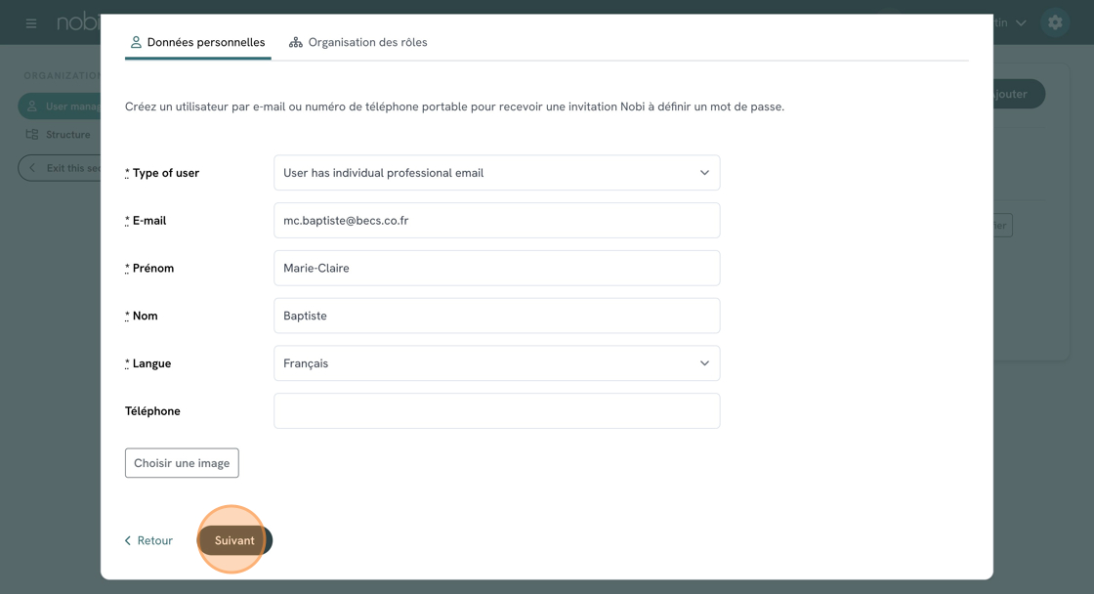Screen dimensions: 1094x594
Task: Click the Nobi logo
Action: click(78, 22)
